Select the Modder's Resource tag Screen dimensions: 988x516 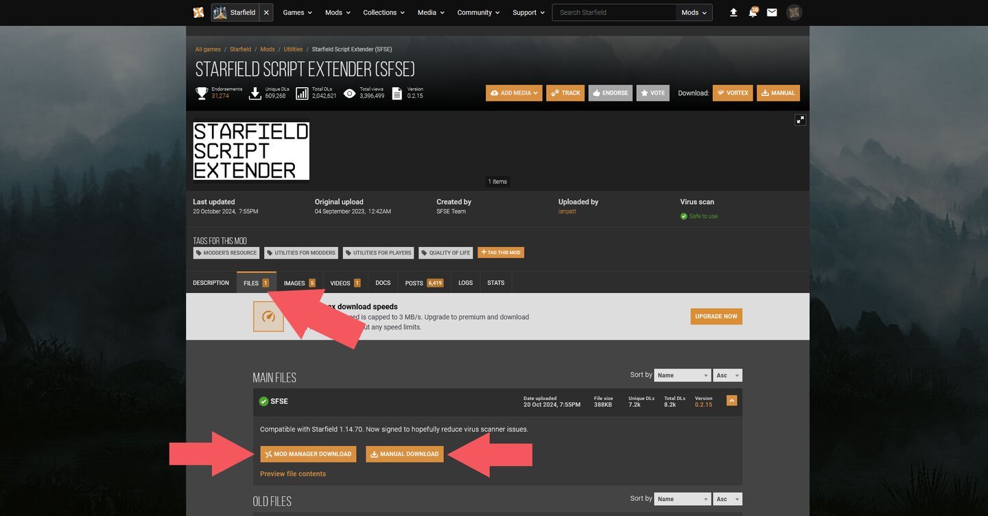point(226,253)
